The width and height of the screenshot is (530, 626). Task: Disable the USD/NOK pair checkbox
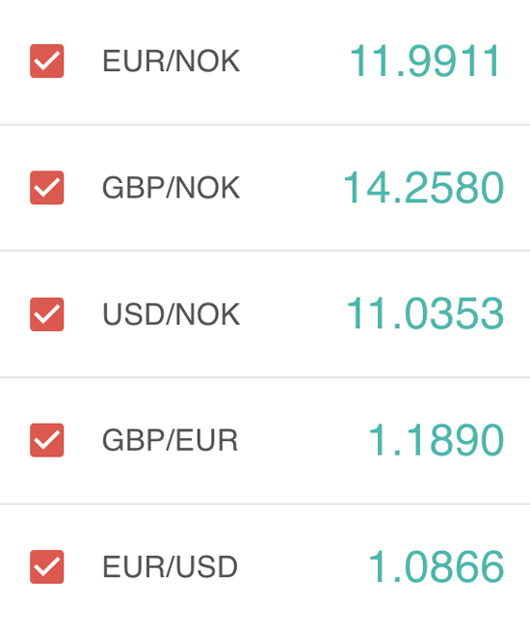click(x=46, y=314)
